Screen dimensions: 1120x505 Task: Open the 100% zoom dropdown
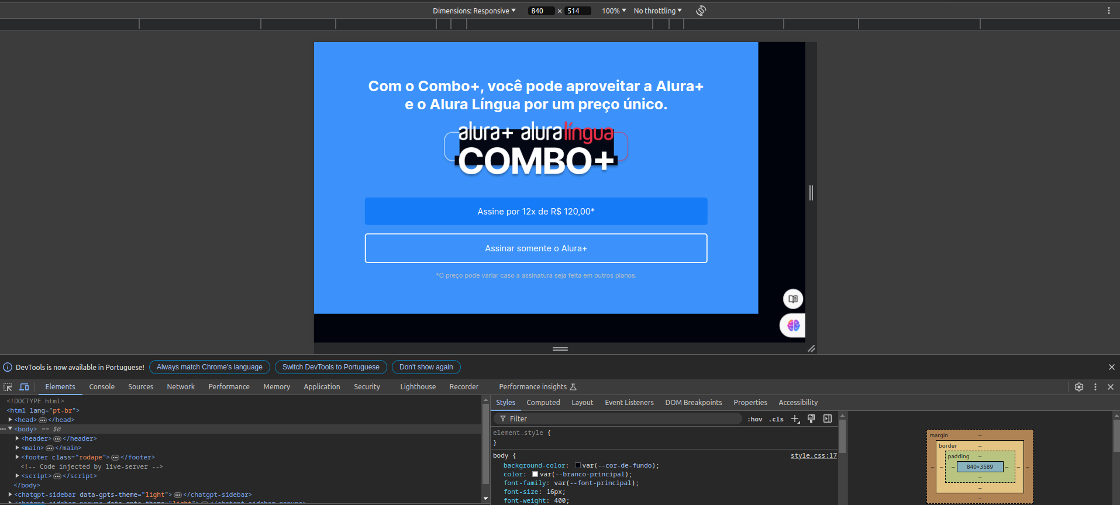[x=614, y=11]
